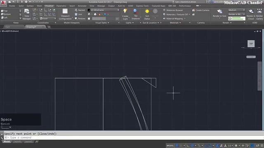Viewport: 264px width, 148px height.
Task: Click the annotation visibility icon in status bar
Action: (x=217, y=146)
